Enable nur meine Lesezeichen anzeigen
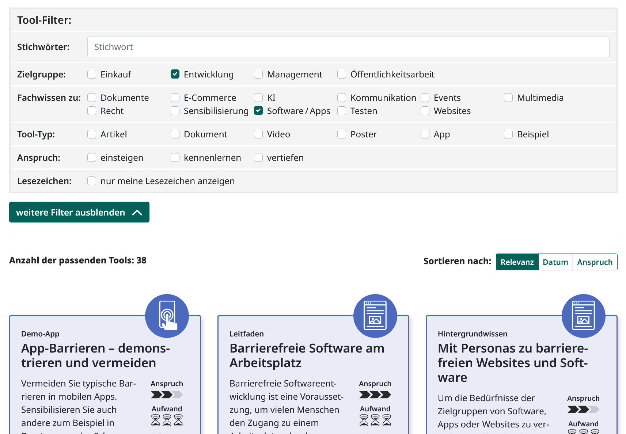Screen dimensions: 626x434 tap(92, 181)
